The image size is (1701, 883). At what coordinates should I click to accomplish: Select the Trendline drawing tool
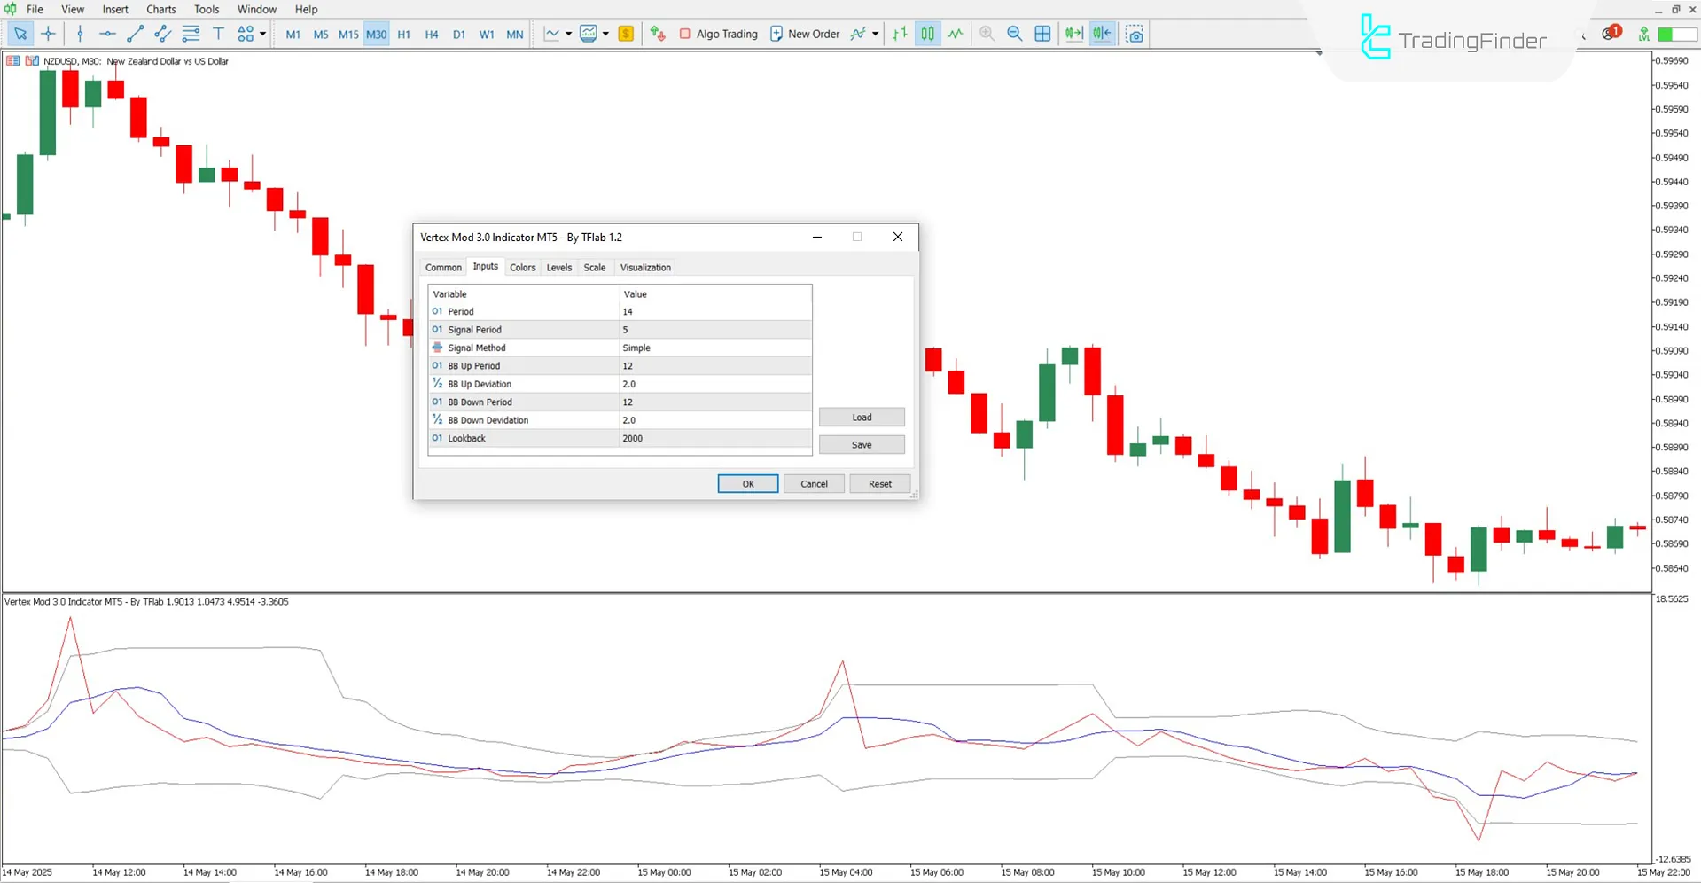pyautogui.click(x=135, y=34)
